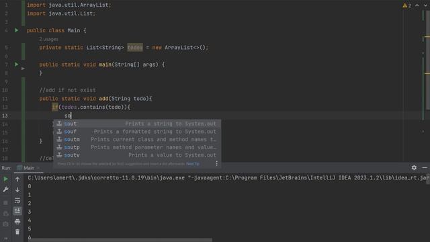The width and height of the screenshot is (430, 242).
Task: Show more Run toolbar actions
Action: pyautogui.click(x=5, y=239)
